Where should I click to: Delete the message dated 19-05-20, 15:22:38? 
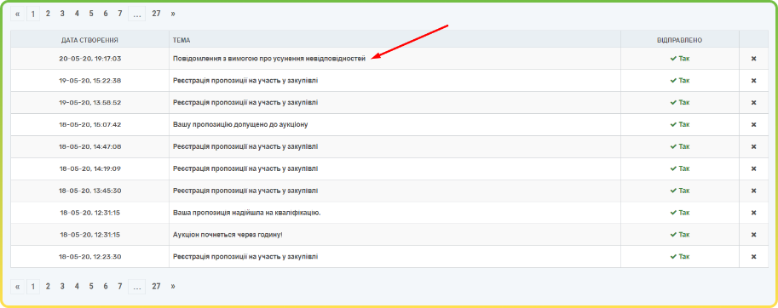click(753, 81)
